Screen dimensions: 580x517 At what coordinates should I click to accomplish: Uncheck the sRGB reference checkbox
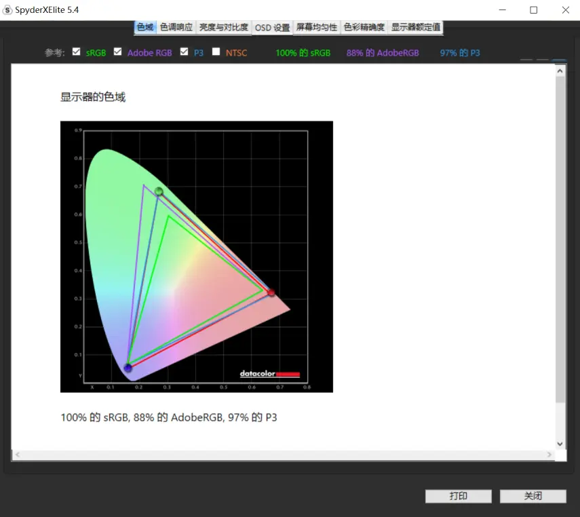76,52
